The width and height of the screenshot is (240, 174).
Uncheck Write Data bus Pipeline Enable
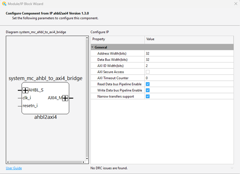tap(148, 90)
